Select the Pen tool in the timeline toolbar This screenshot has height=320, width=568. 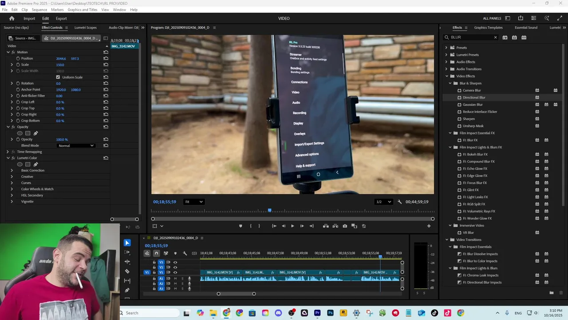[x=127, y=290]
